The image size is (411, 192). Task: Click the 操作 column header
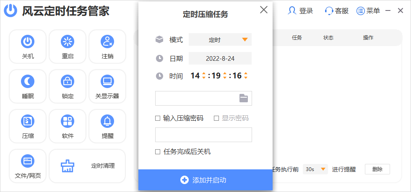click(x=368, y=38)
